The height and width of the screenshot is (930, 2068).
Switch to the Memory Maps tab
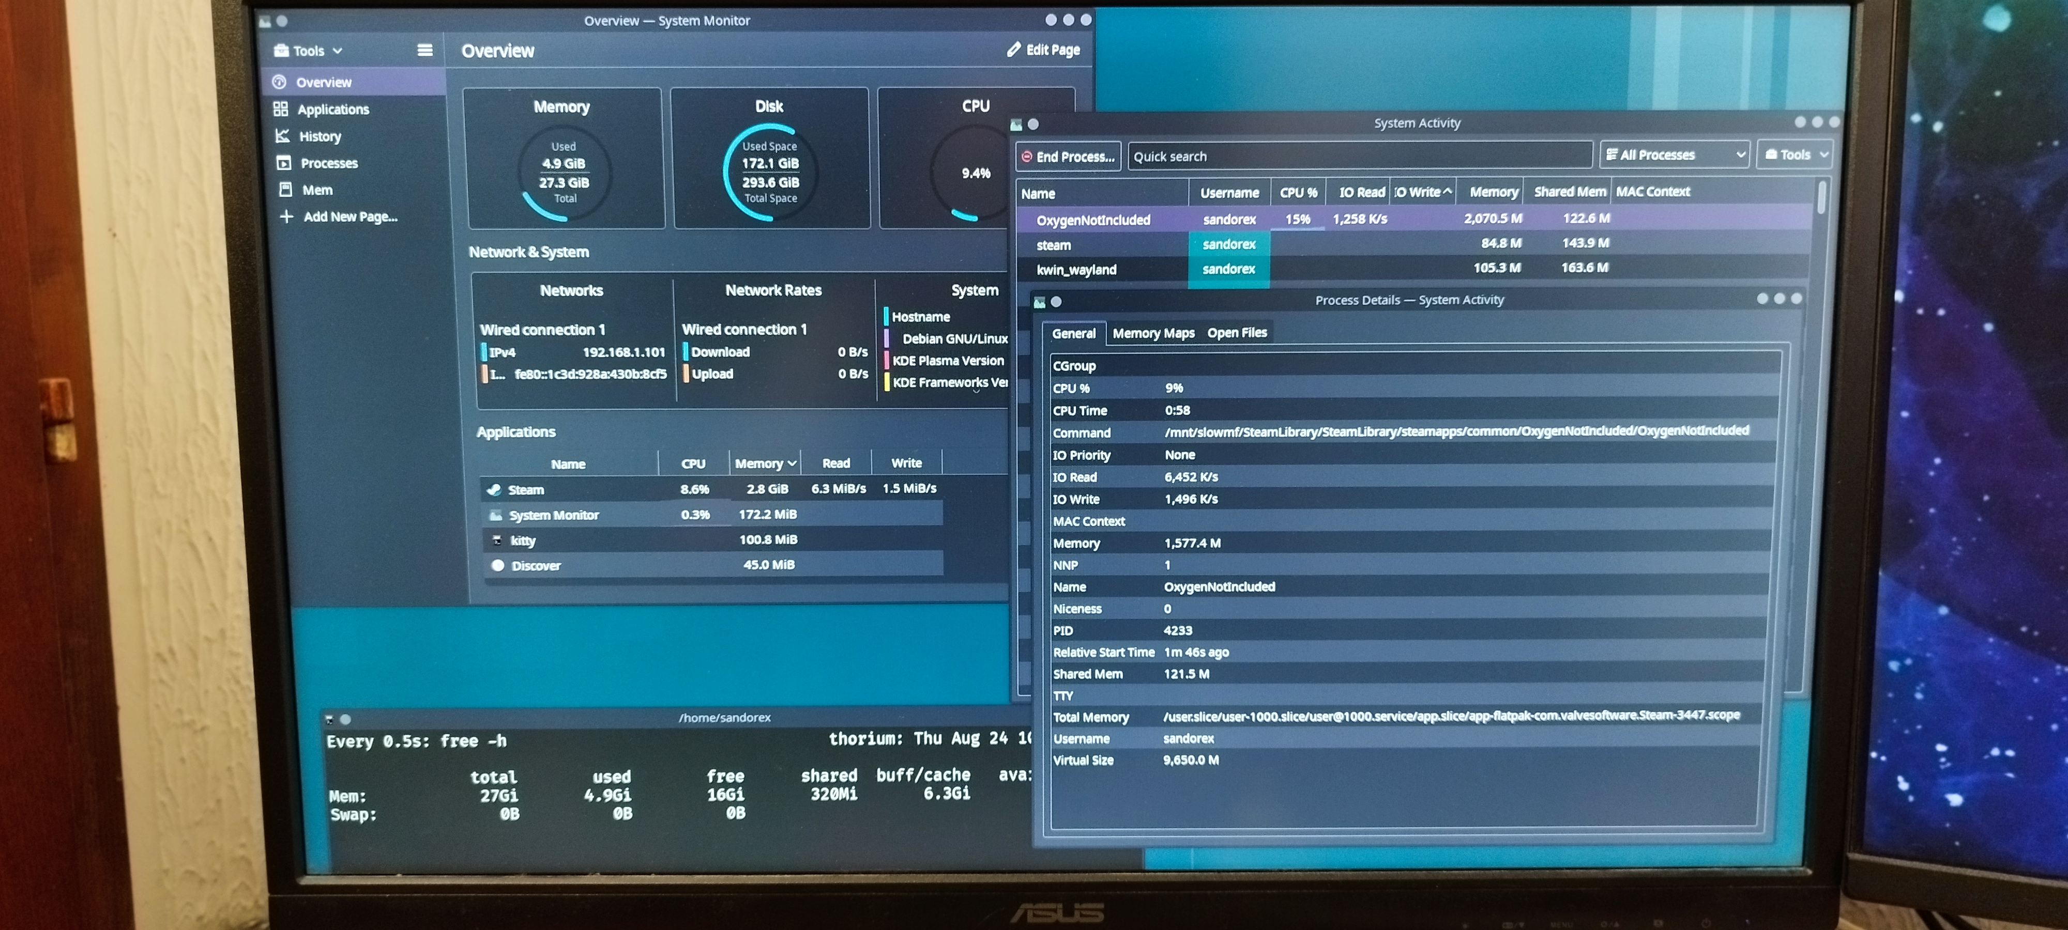coord(1153,333)
